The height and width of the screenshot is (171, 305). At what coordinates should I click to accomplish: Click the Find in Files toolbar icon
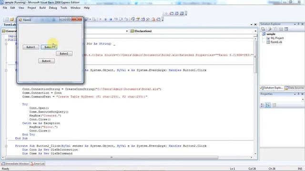[94, 19]
